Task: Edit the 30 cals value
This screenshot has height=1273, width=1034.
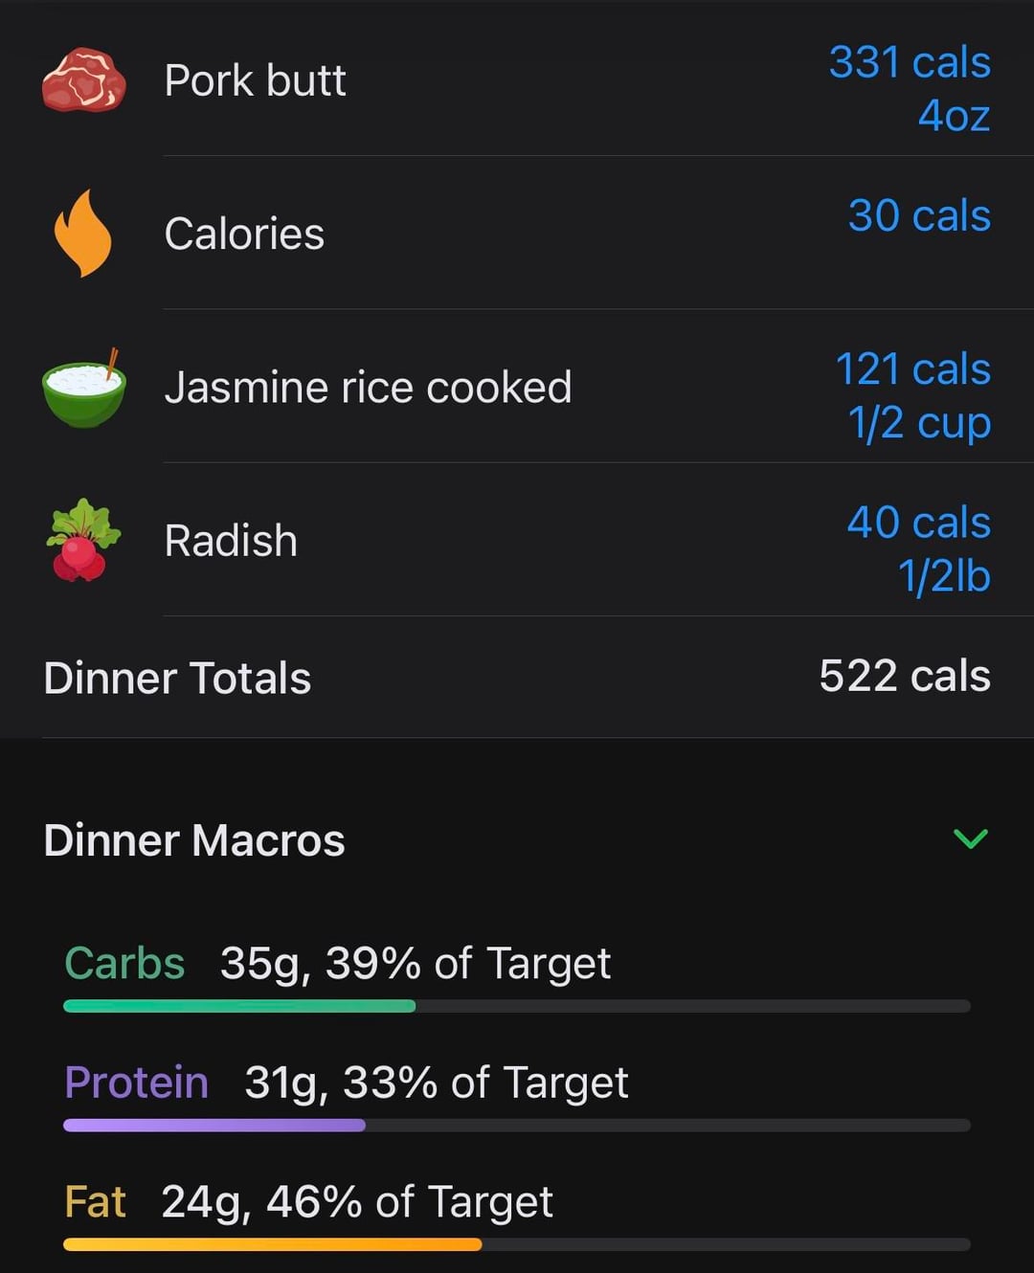Action: pos(919,215)
